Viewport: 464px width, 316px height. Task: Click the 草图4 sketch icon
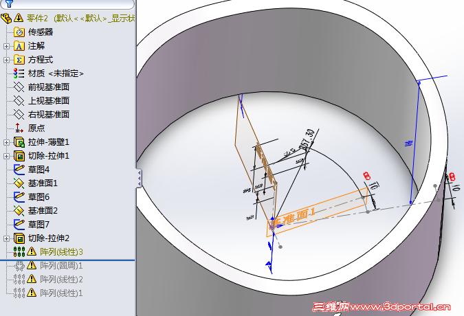(19, 170)
